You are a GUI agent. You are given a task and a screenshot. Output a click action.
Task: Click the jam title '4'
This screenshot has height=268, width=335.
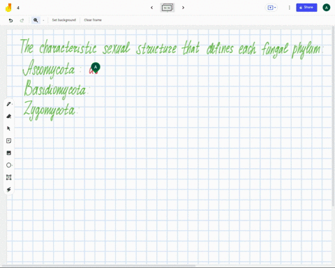[x=18, y=8]
